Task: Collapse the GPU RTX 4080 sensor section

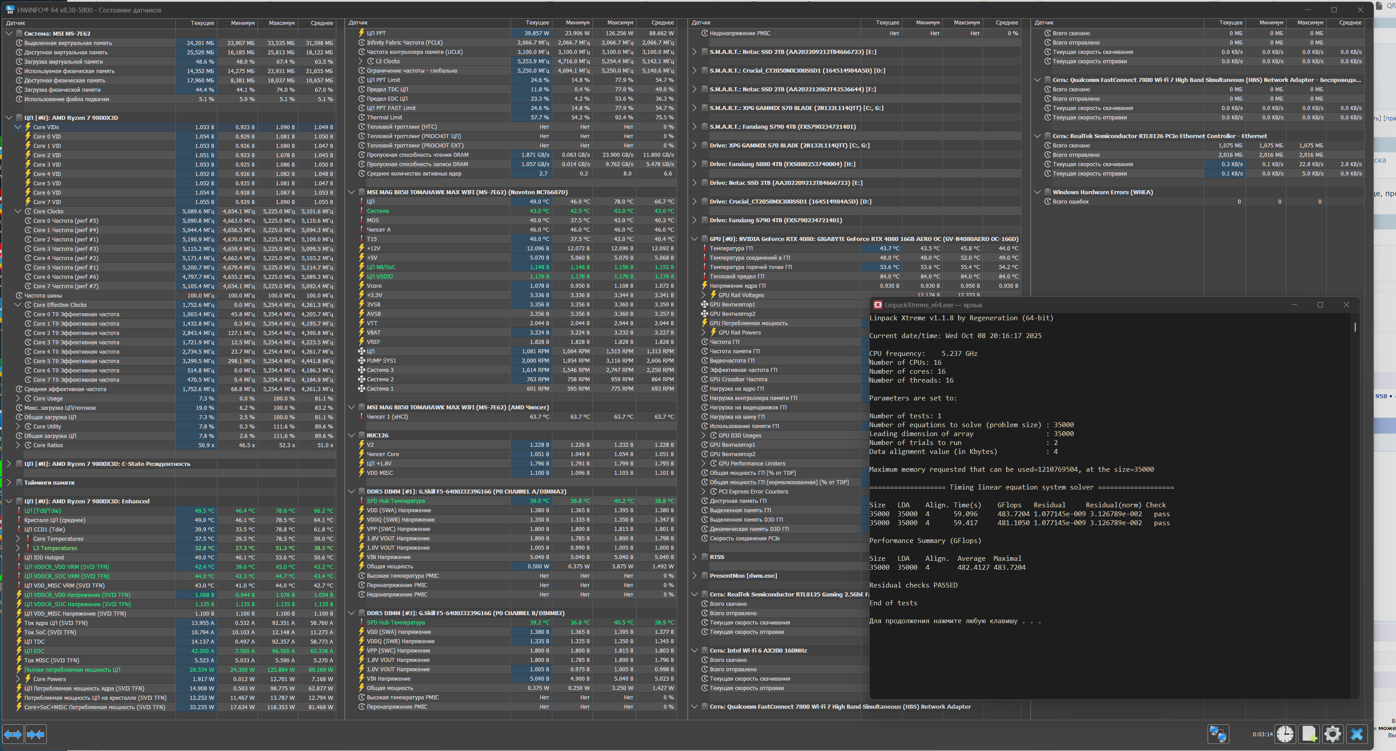Action: coord(694,239)
